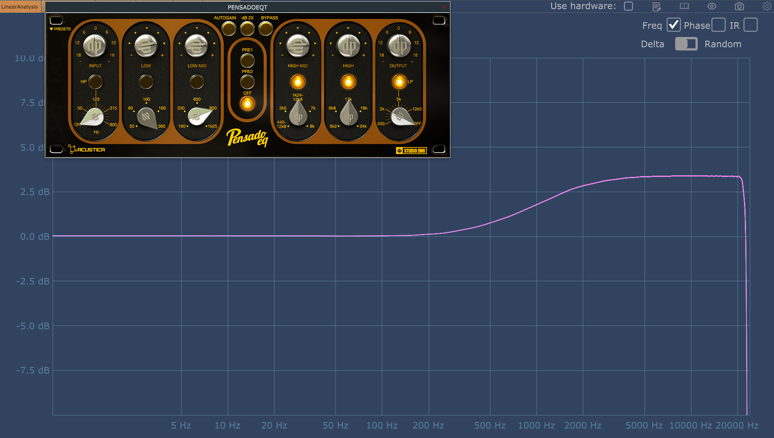The image size is (774, 438).
Task: Click the HIGH gain knob
Action: coord(348,46)
